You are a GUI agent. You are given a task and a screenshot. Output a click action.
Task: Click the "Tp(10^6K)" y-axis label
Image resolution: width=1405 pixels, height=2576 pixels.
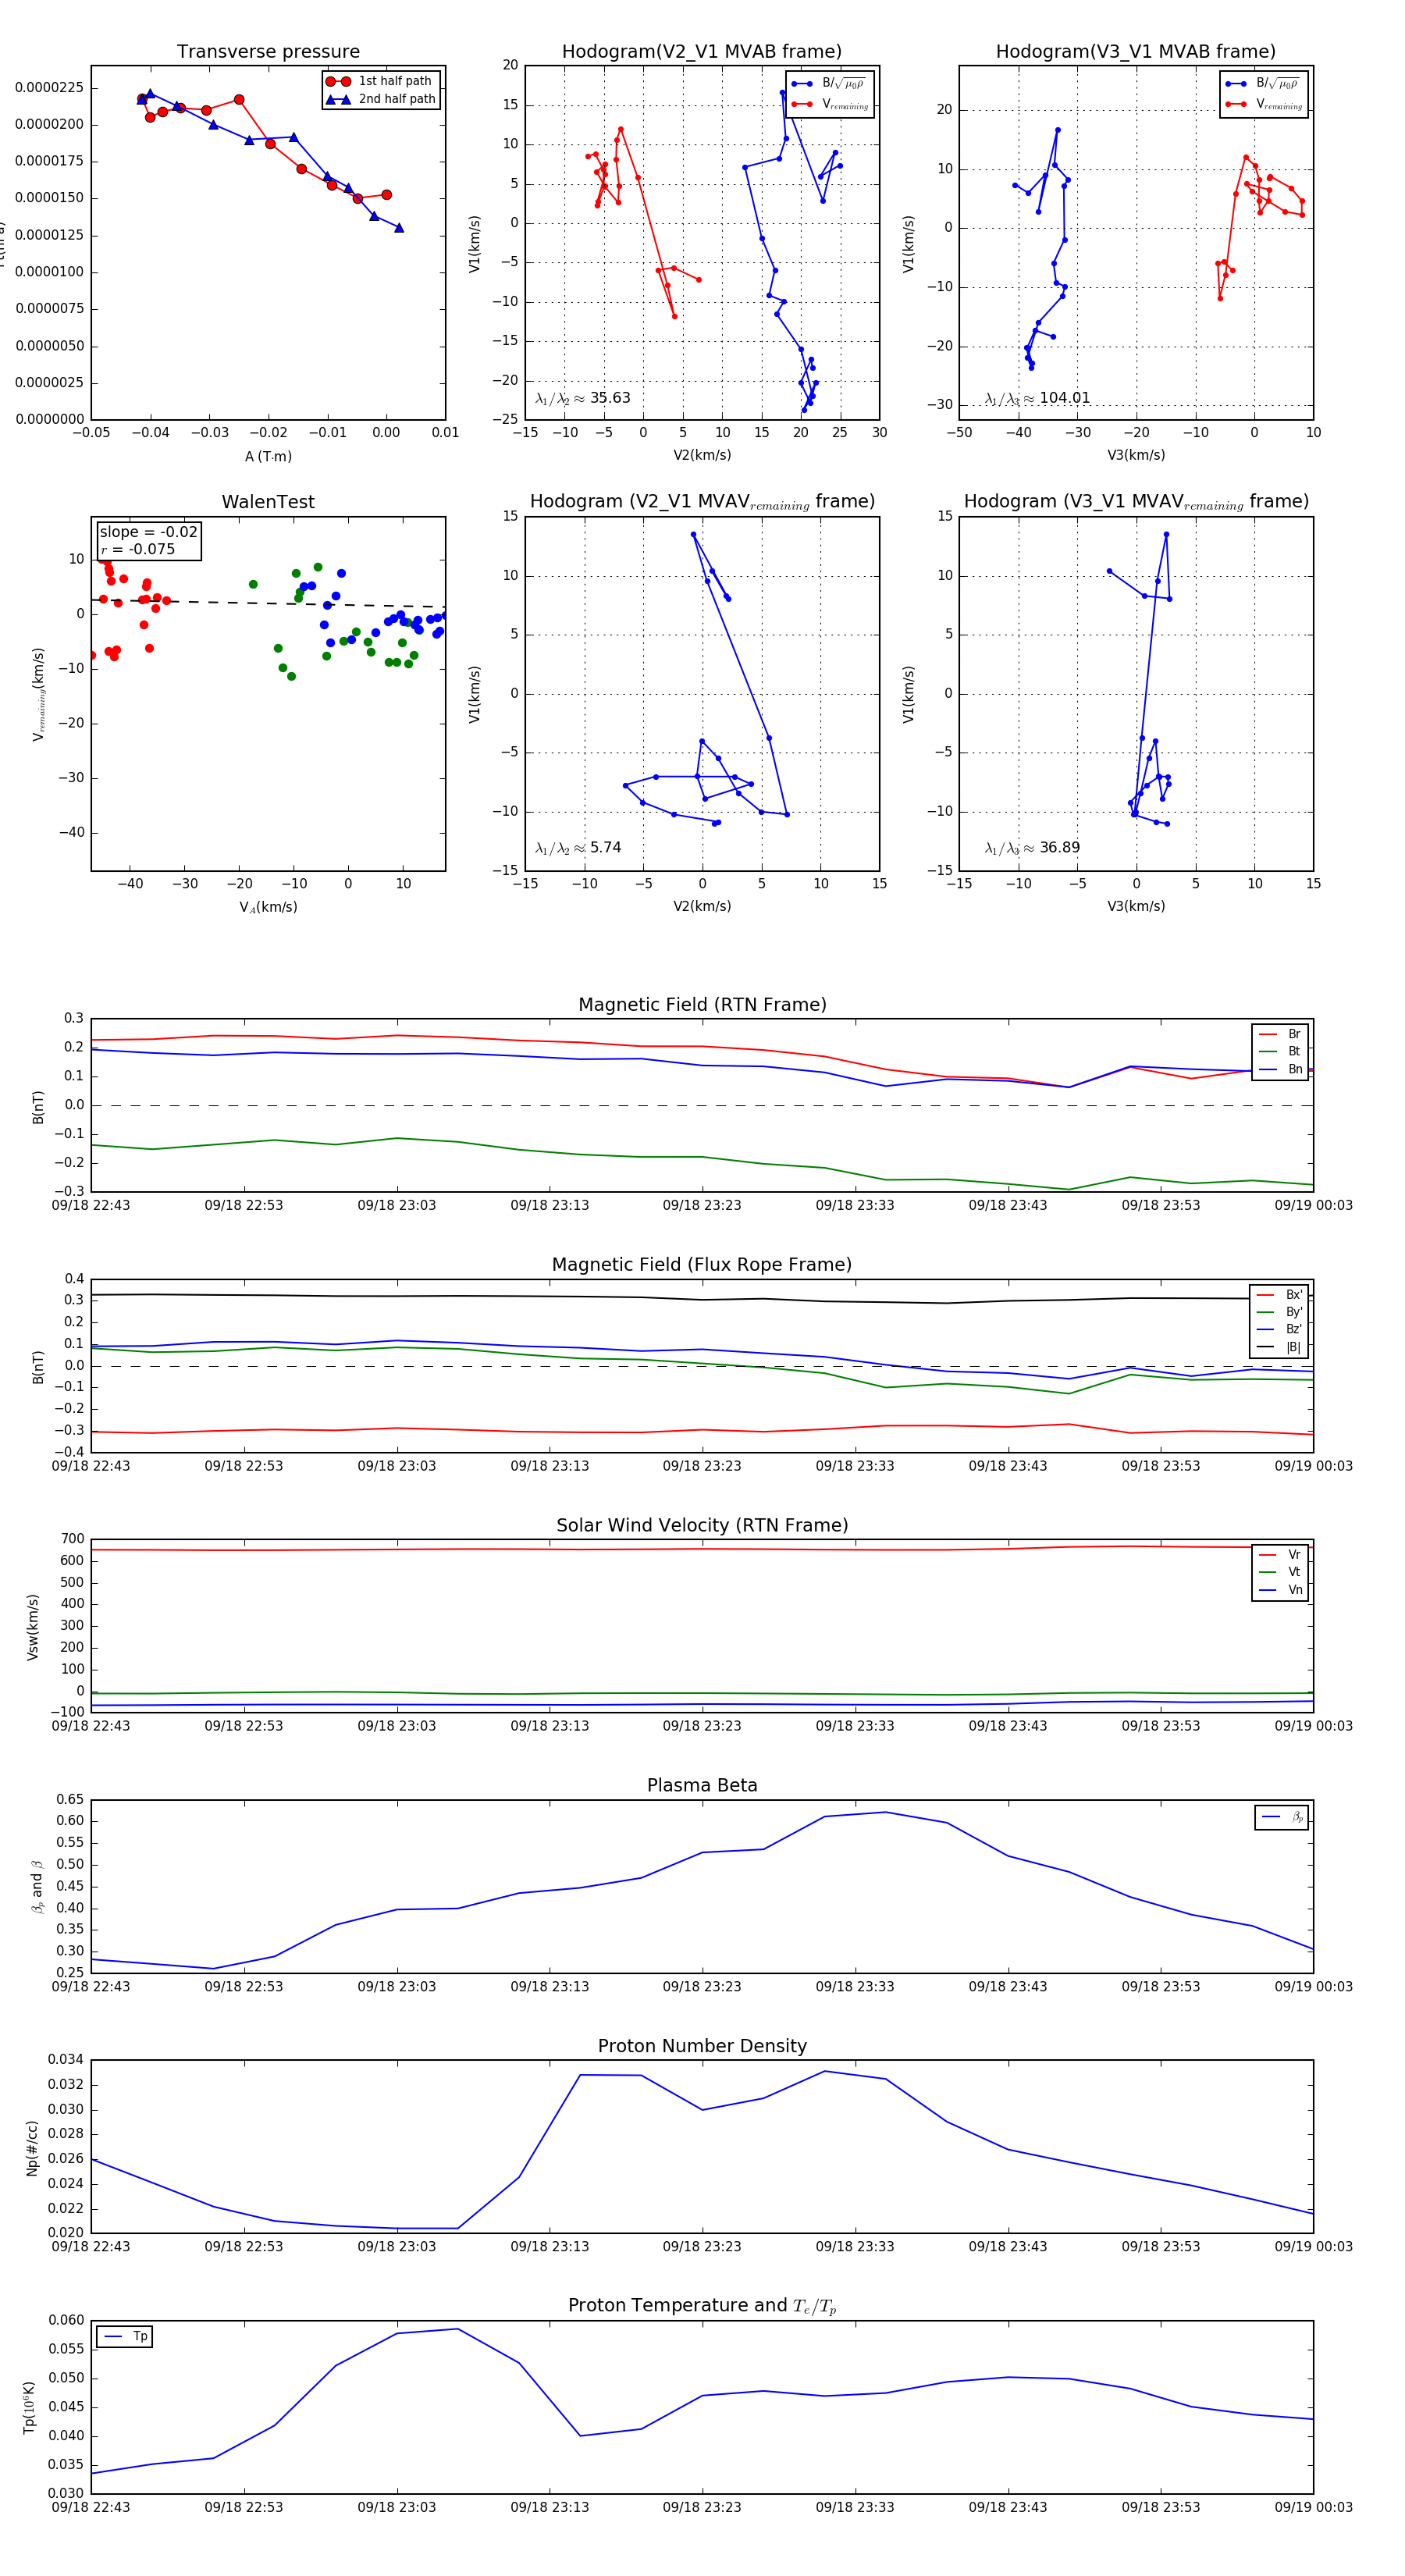pyautogui.click(x=30, y=2408)
